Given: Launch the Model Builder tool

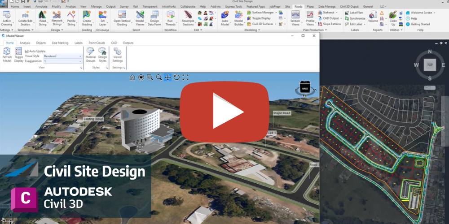Looking at the screenshot, I should (238, 18).
